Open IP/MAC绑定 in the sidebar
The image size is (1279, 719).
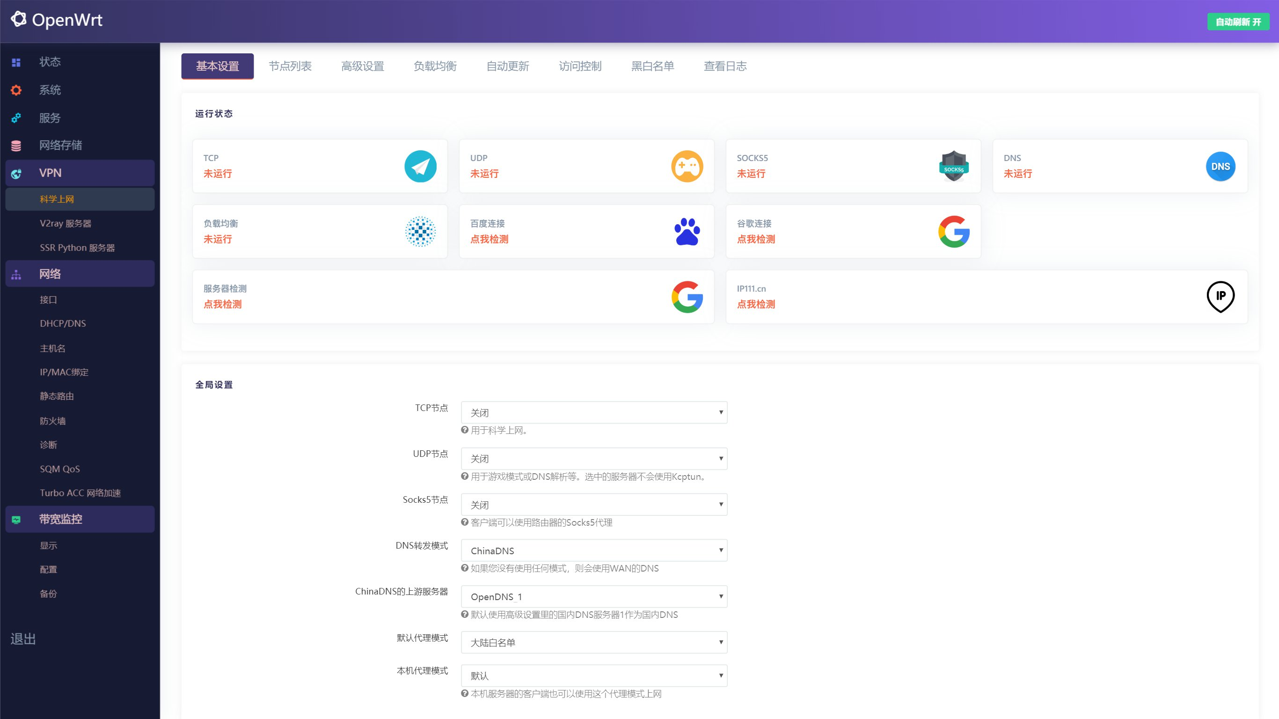tap(64, 373)
